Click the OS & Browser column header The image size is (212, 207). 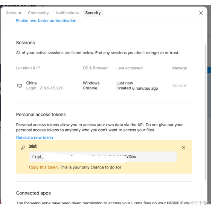click(95, 68)
